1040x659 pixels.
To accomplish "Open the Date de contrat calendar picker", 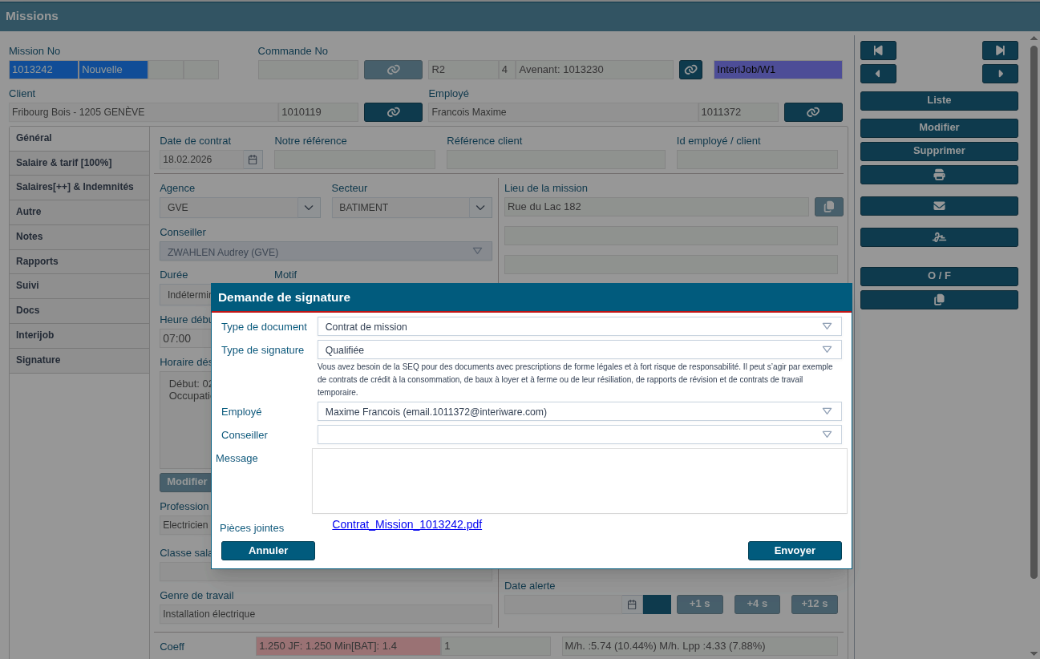I will pyautogui.click(x=253, y=160).
